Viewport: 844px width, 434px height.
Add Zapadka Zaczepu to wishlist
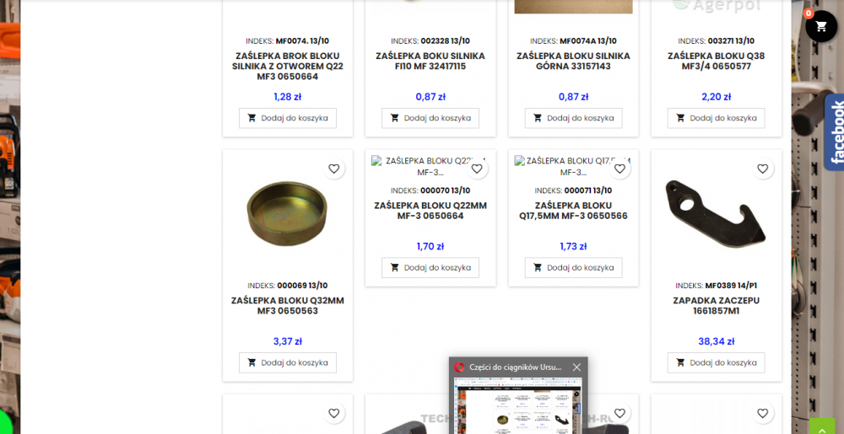[x=763, y=169]
